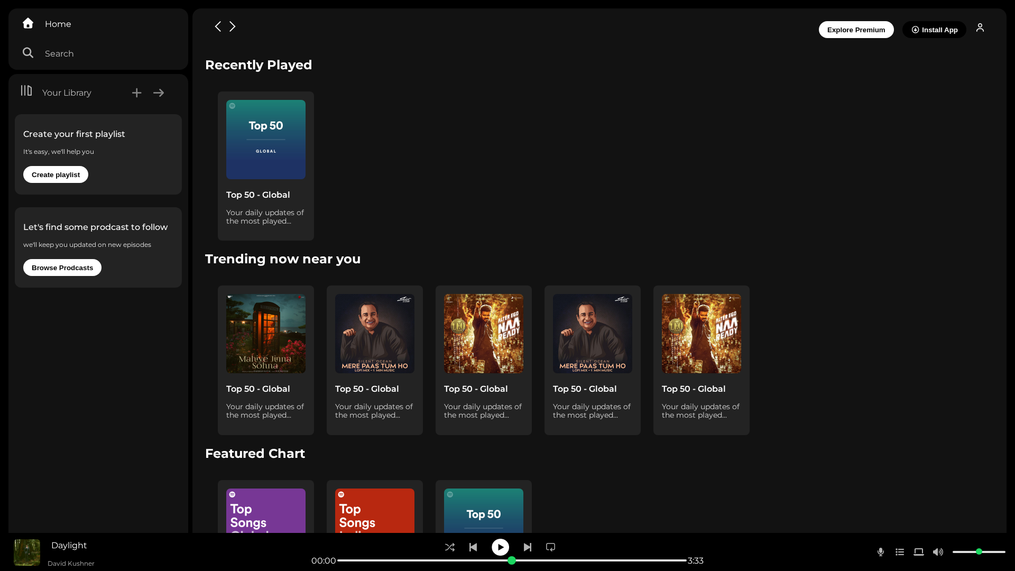The width and height of the screenshot is (1015, 571).
Task: Add a new item with plus icon
Action: tap(136, 93)
